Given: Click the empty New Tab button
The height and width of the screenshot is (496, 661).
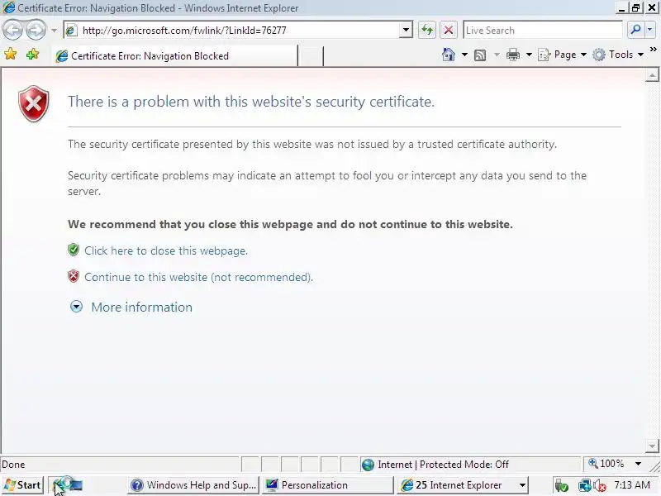Looking at the screenshot, I should [x=311, y=56].
